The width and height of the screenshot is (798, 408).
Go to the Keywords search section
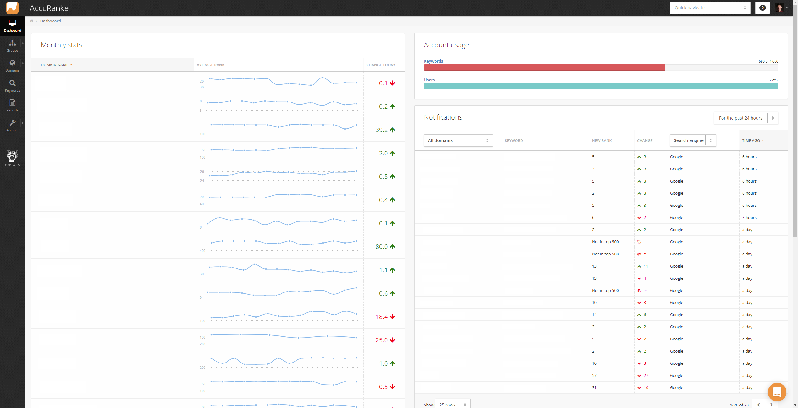click(12, 86)
